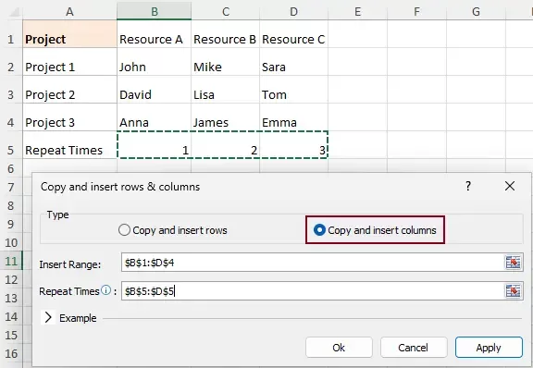Screen dimensions: 533x368
Task: Close the Copy and insert dialog
Action: tap(510, 186)
